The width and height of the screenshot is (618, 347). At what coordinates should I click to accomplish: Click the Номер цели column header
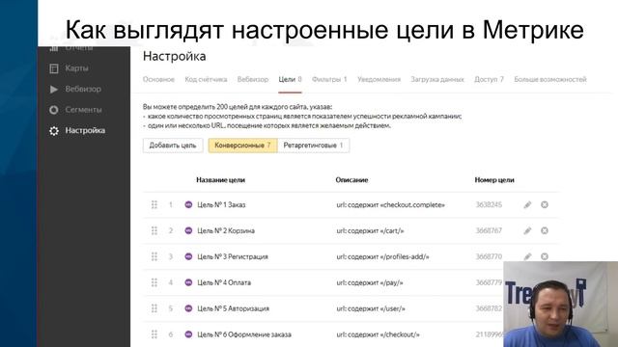(494, 180)
